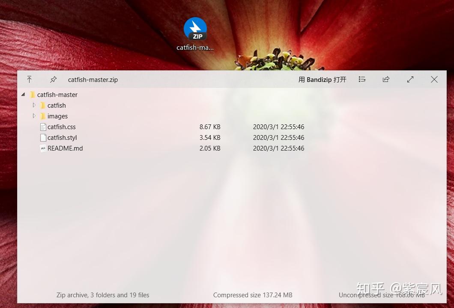Click the catfish.css file icon
This screenshot has width=454, height=308.
pos(43,127)
